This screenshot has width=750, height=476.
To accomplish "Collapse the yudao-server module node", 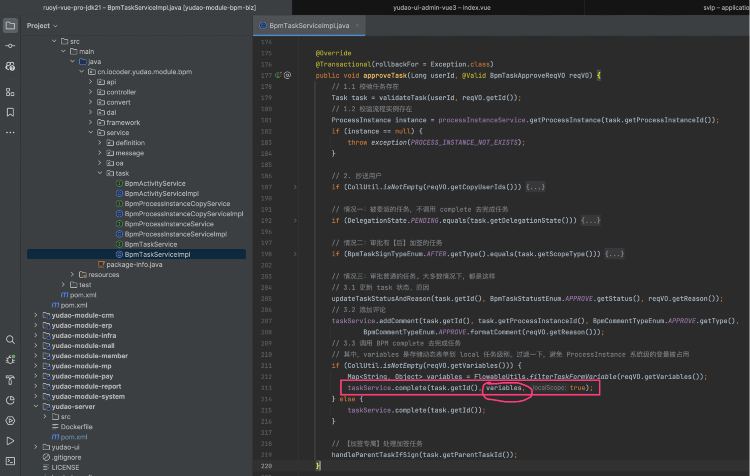I will [x=36, y=406].
